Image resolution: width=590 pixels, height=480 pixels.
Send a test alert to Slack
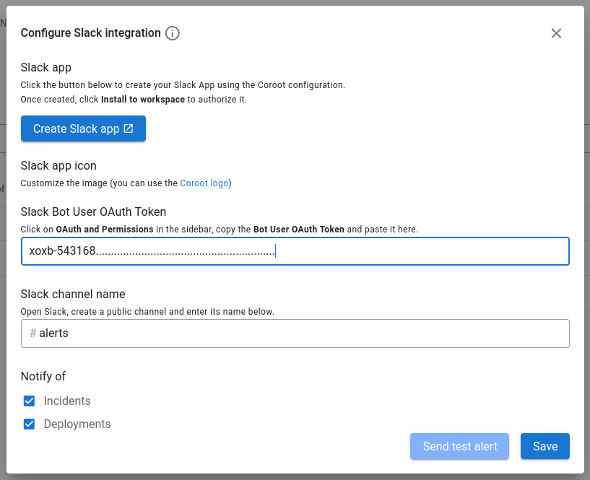coord(460,446)
